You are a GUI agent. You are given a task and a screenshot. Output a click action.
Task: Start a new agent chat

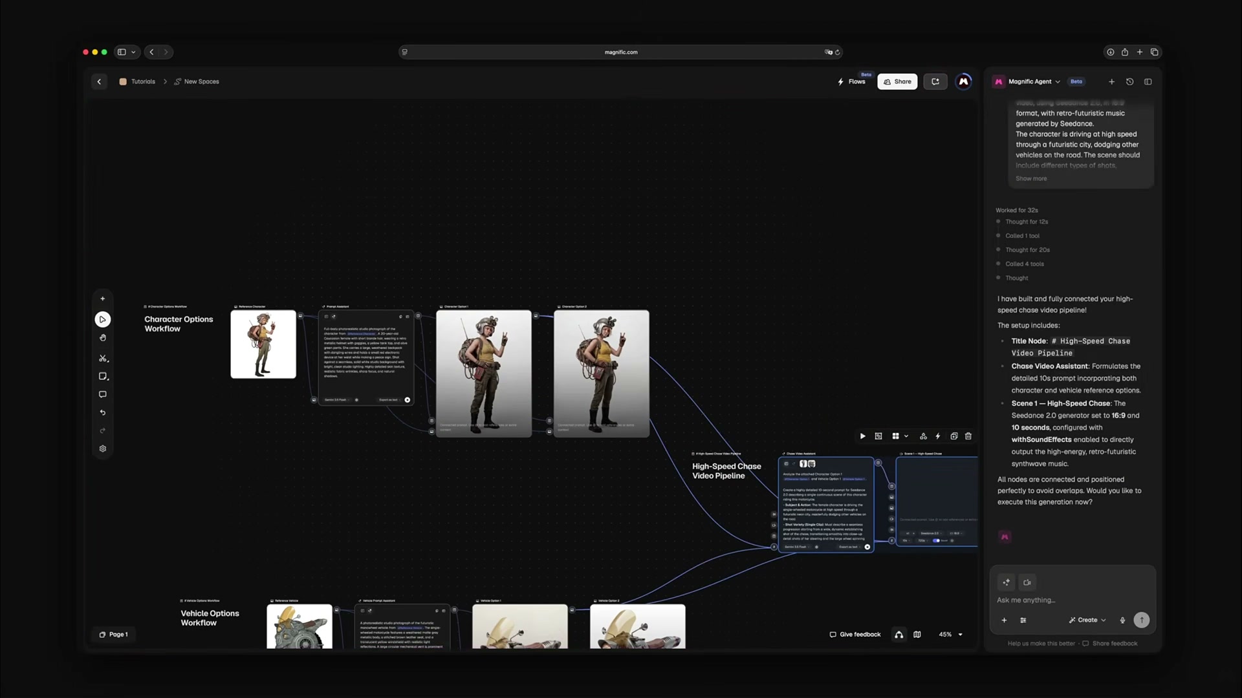1111,81
